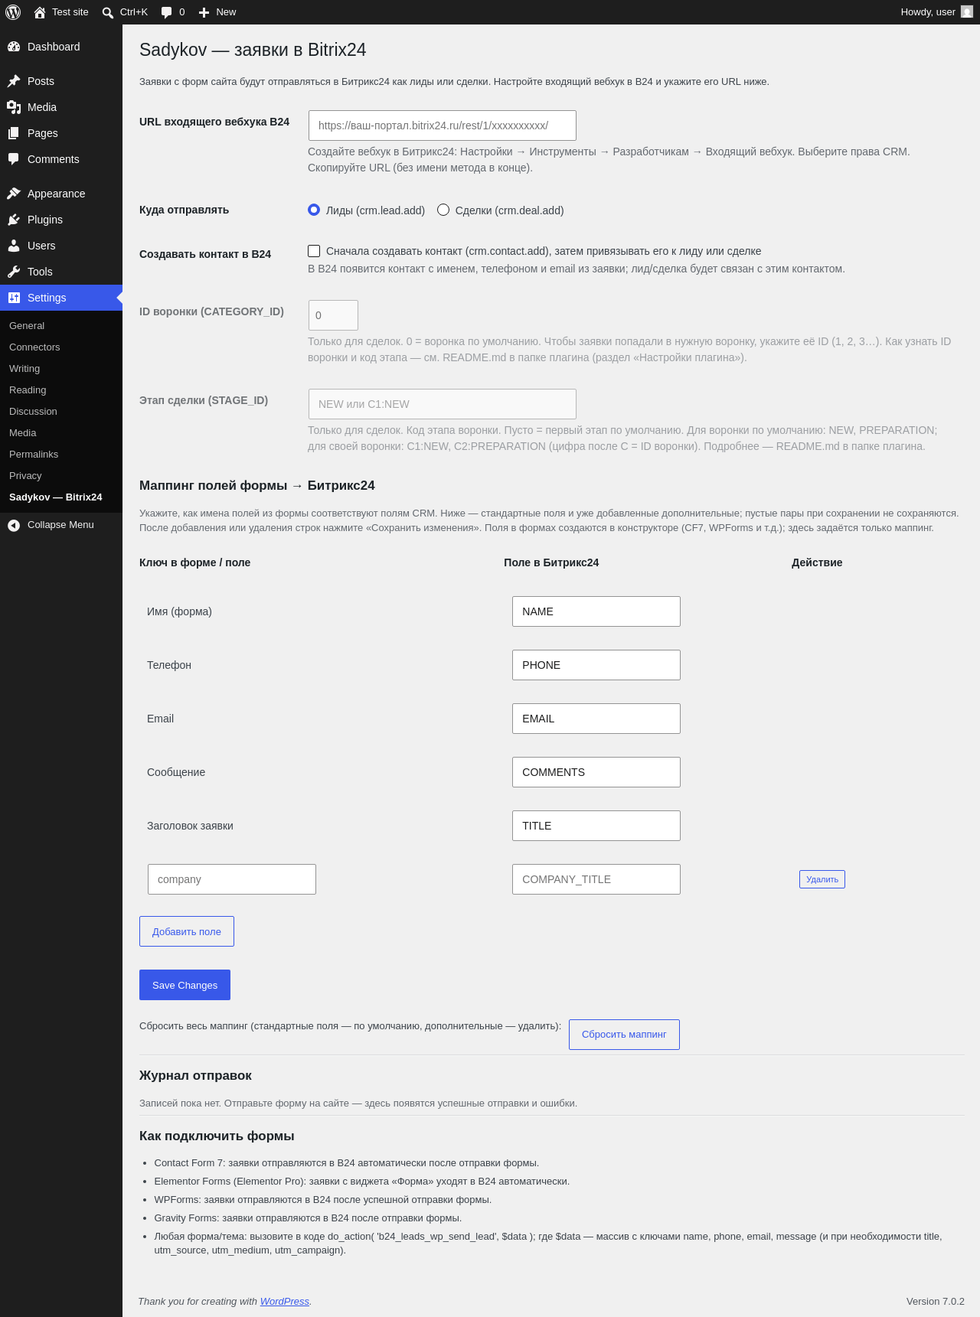Open the Howdy, user account menu
The width and height of the screenshot is (980, 1317).
(x=936, y=12)
